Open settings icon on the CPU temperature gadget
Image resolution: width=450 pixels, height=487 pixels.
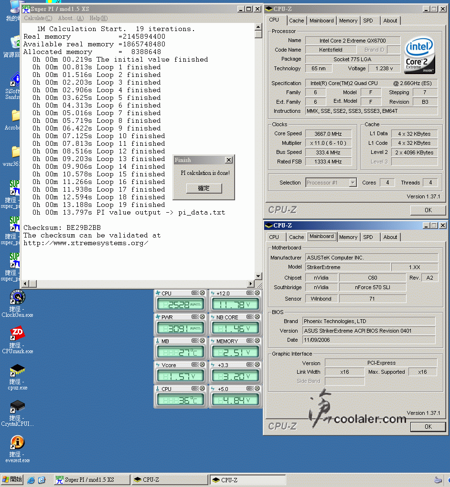pos(194,389)
